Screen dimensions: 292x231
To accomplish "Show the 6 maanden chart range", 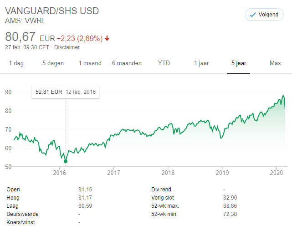I will click(127, 63).
